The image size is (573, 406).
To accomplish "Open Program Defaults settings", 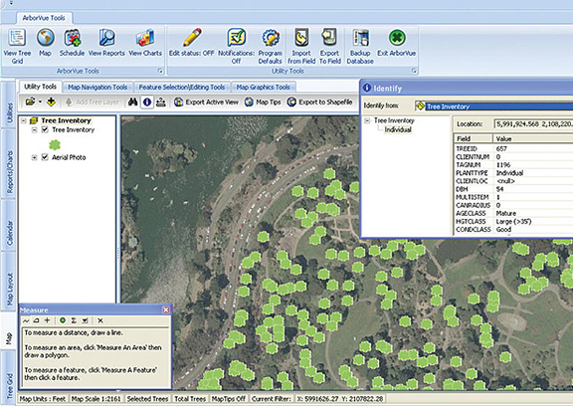I will [x=270, y=47].
